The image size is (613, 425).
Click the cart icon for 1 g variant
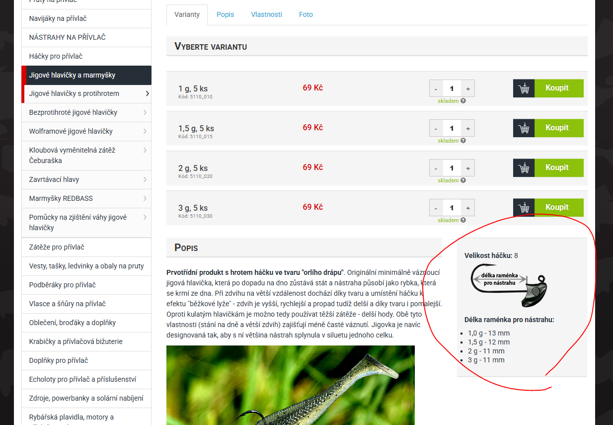pyautogui.click(x=524, y=88)
